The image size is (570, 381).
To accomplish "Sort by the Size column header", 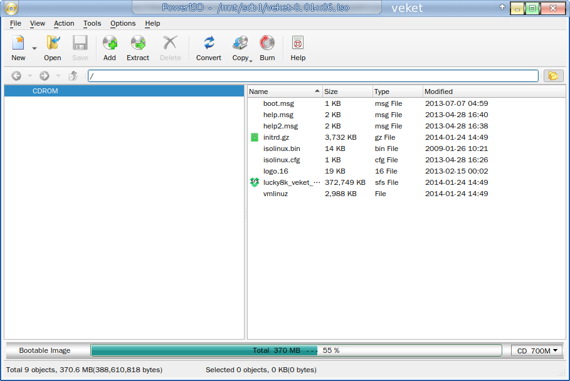I will click(x=347, y=91).
